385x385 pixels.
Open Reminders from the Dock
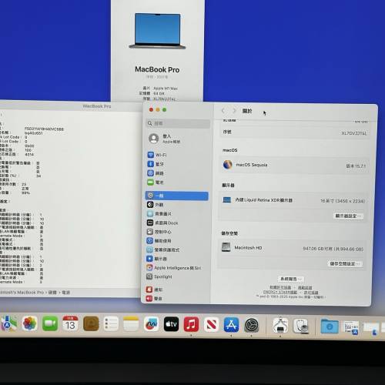click(111, 323)
